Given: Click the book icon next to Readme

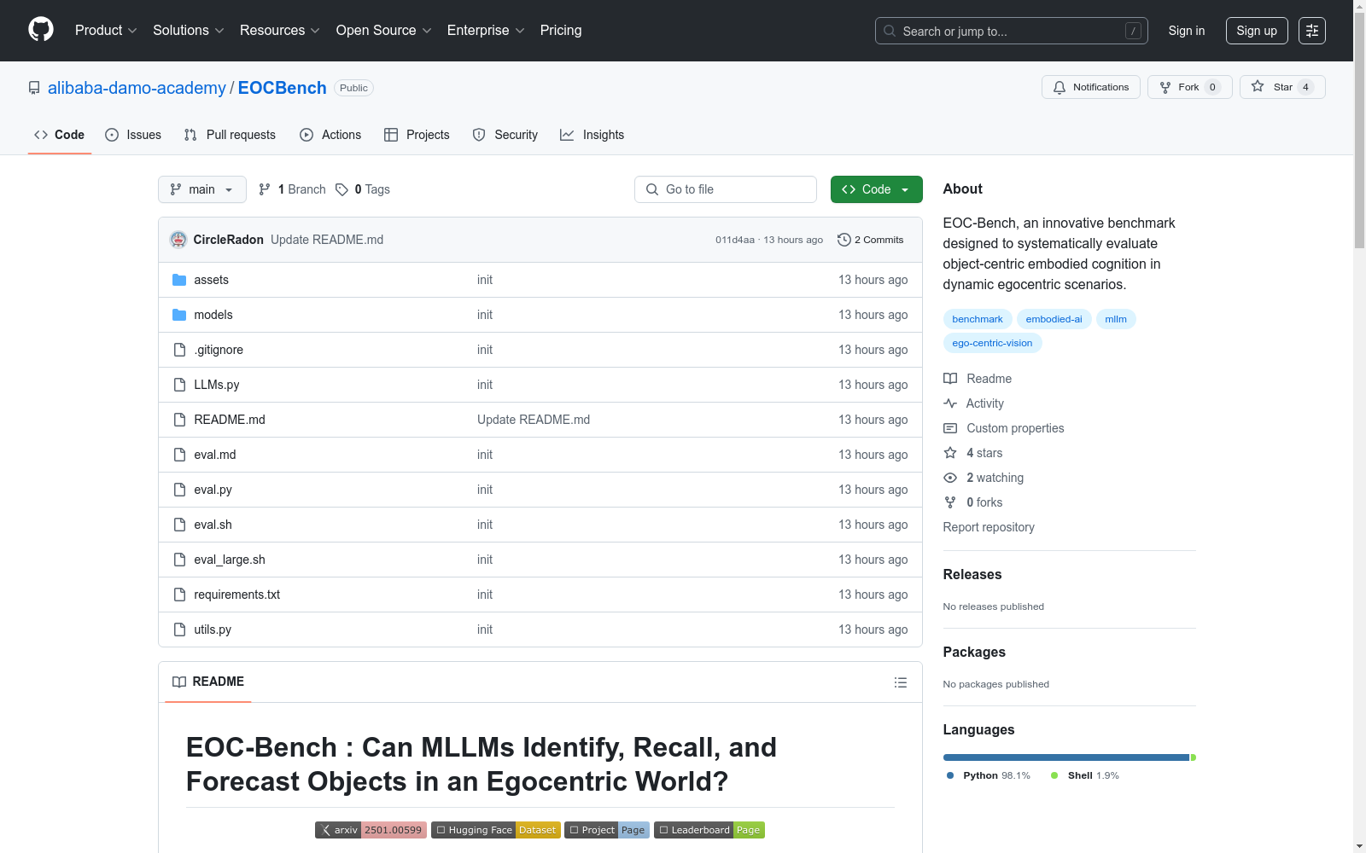Looking at the screenshot, I should (950, 379).
